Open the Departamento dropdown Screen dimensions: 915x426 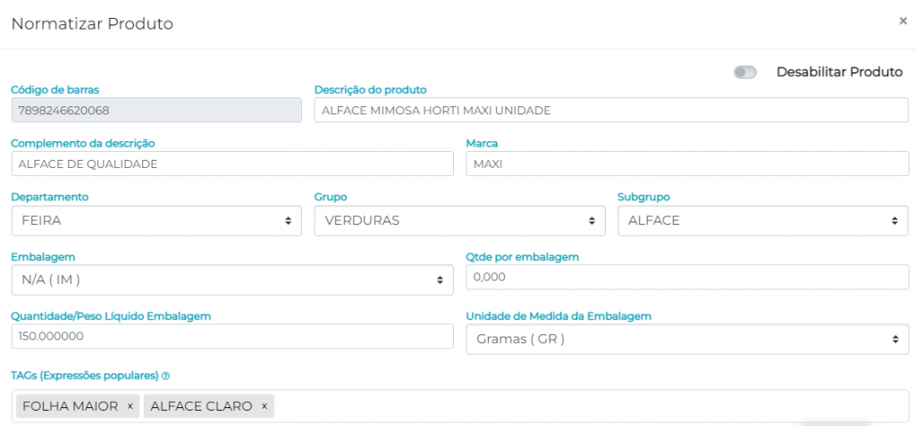click(156, 221)
